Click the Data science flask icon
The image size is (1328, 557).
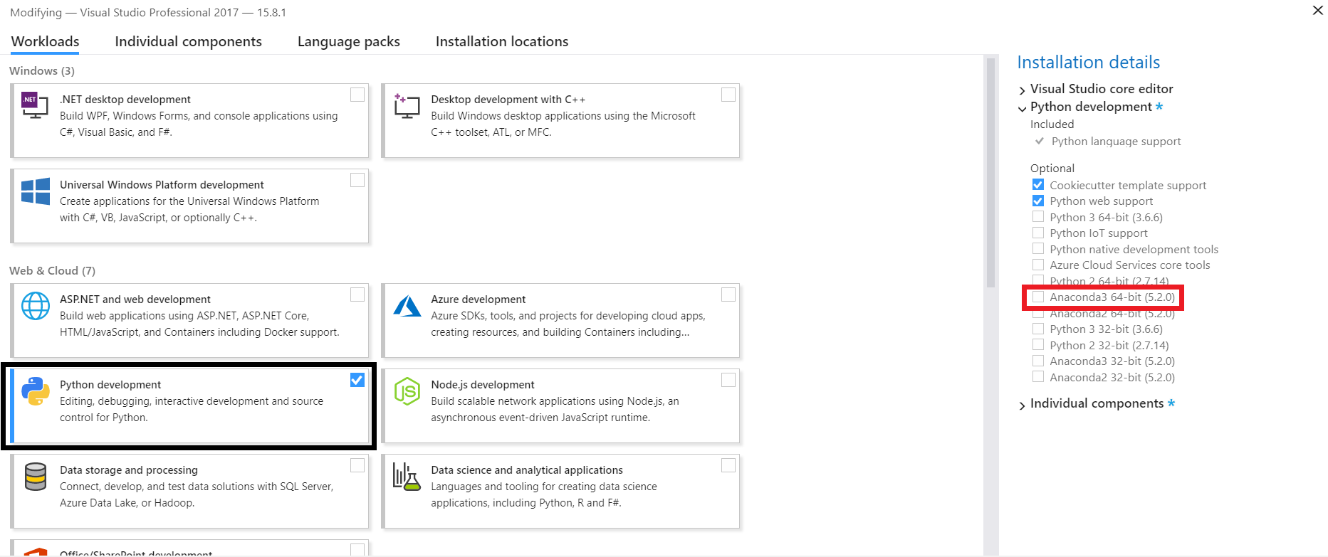[x=407, y=477]
